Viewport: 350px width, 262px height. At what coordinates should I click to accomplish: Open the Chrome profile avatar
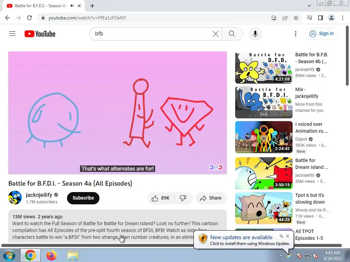pyautogui.click(x=332, y=18)
